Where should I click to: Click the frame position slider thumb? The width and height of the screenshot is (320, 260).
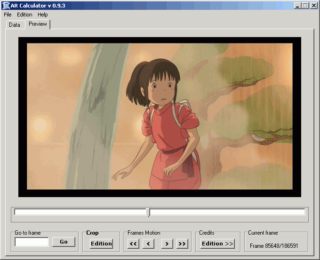coord(148,212)
